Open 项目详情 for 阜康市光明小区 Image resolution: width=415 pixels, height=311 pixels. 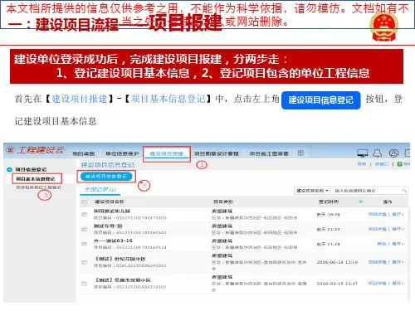[x=377, y=283]
